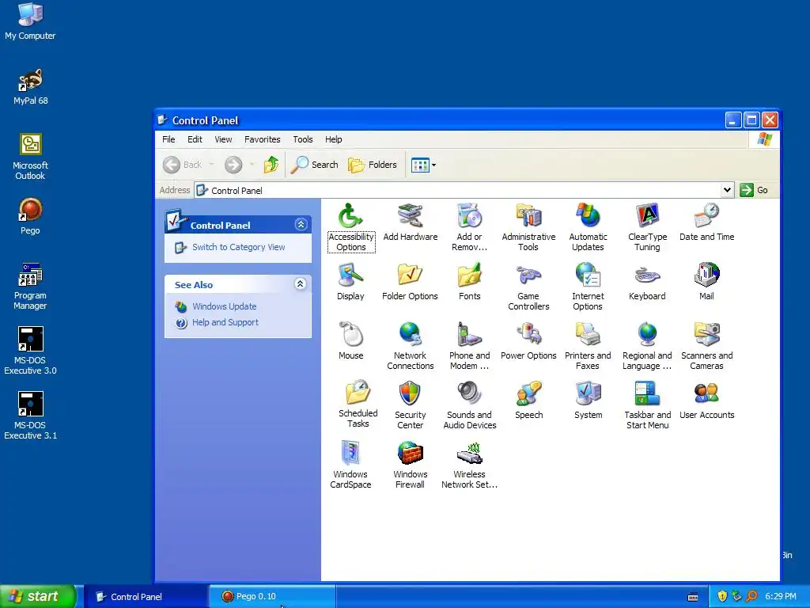
Task: Select My Computer desktop icon
Action: (x=30, y=21)
